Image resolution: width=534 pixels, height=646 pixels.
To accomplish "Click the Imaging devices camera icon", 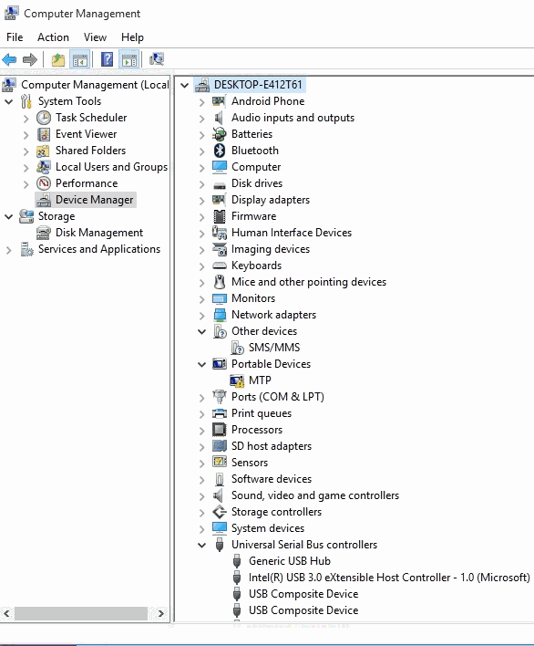I will pyautogui.click(x=220, y=249).
